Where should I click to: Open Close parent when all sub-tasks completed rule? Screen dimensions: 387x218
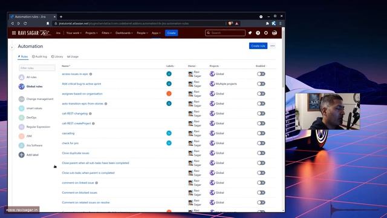tap(96, 163)
